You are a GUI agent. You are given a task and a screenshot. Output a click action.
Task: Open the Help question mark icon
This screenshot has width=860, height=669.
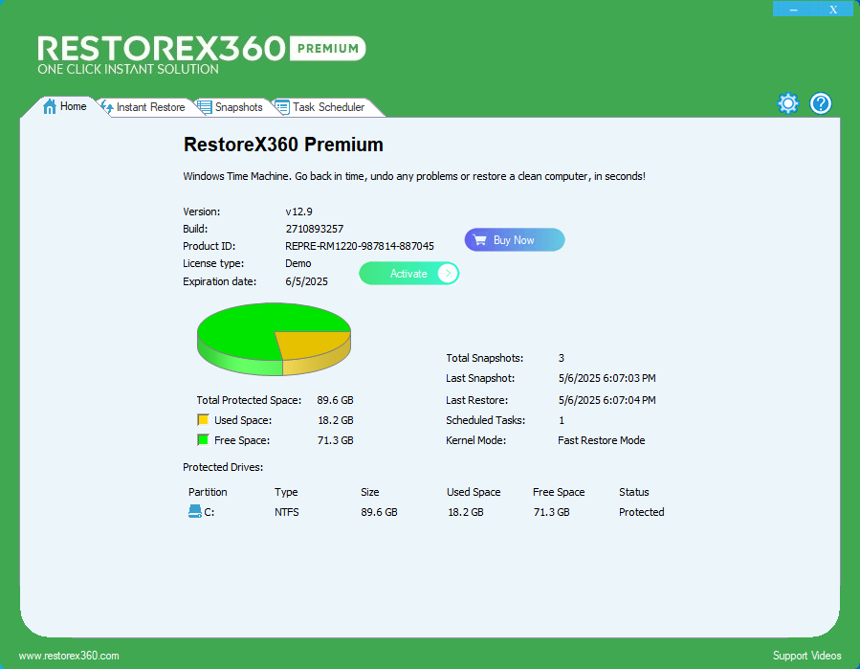821,102
